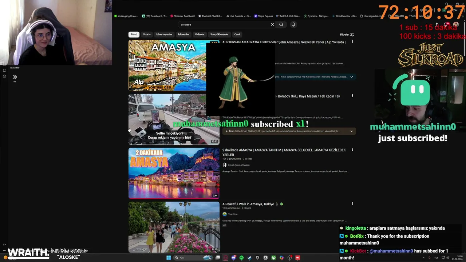The width and height of the screenshot is (466, 262).
Task: Switch to the Oyuneks Türkiye browser tab
Action: coord(316,16)
